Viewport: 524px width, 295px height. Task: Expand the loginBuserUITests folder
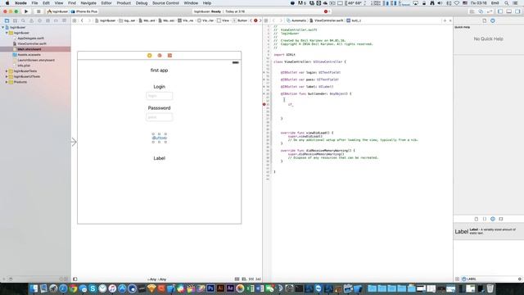tap(7, 76)
